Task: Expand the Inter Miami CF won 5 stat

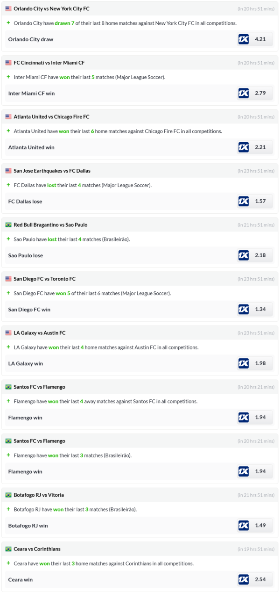Action: (x=8, y=77)
